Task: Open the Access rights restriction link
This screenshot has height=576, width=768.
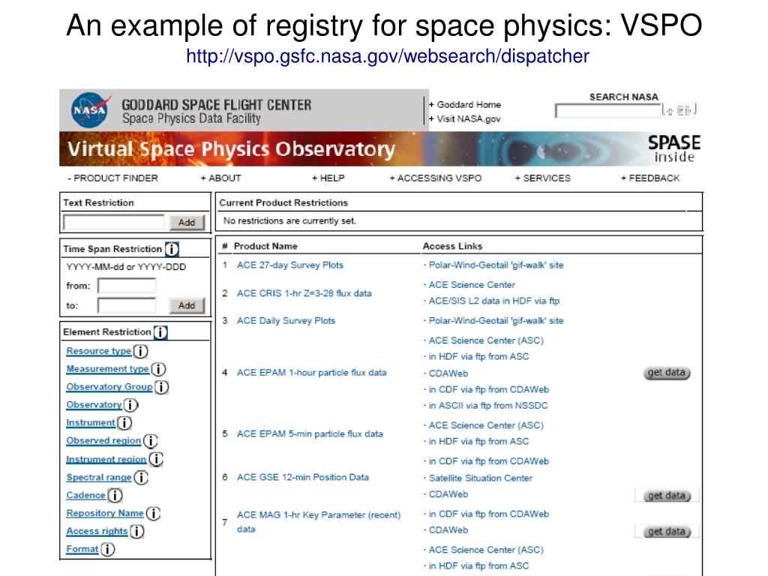Action: pyautogui.click(x=97, y=532)
